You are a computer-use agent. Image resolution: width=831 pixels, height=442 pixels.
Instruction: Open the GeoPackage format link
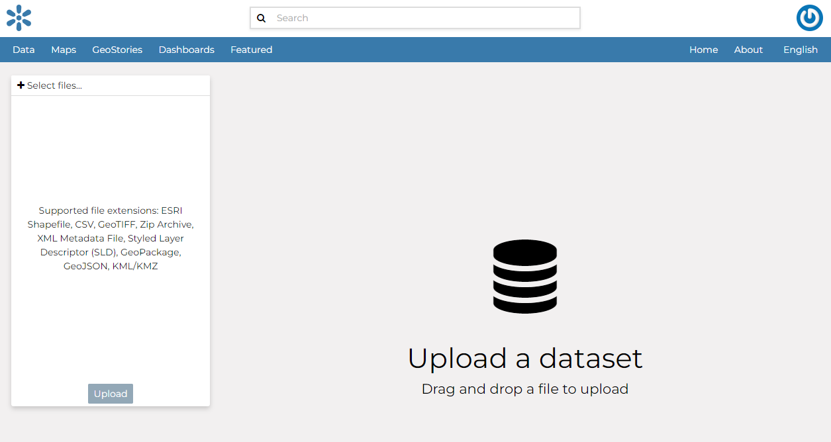[150, 252]
